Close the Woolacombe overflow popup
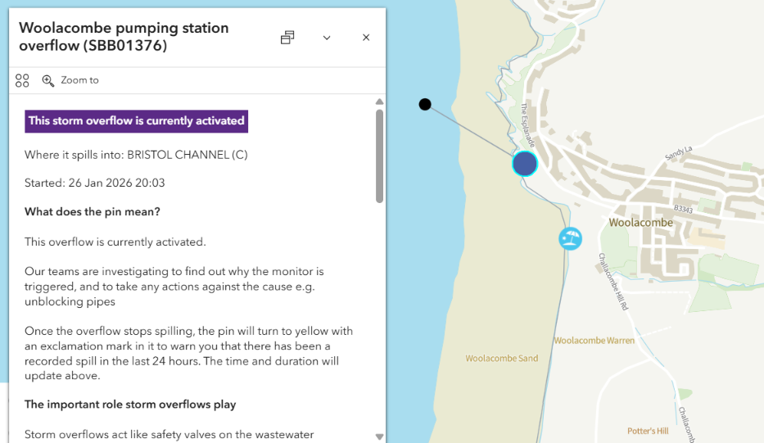 click(366, 38)
